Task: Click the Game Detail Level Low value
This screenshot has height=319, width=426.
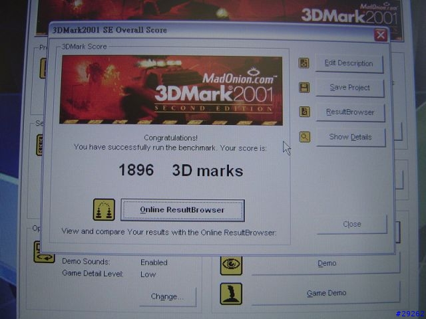Action: 148,274
